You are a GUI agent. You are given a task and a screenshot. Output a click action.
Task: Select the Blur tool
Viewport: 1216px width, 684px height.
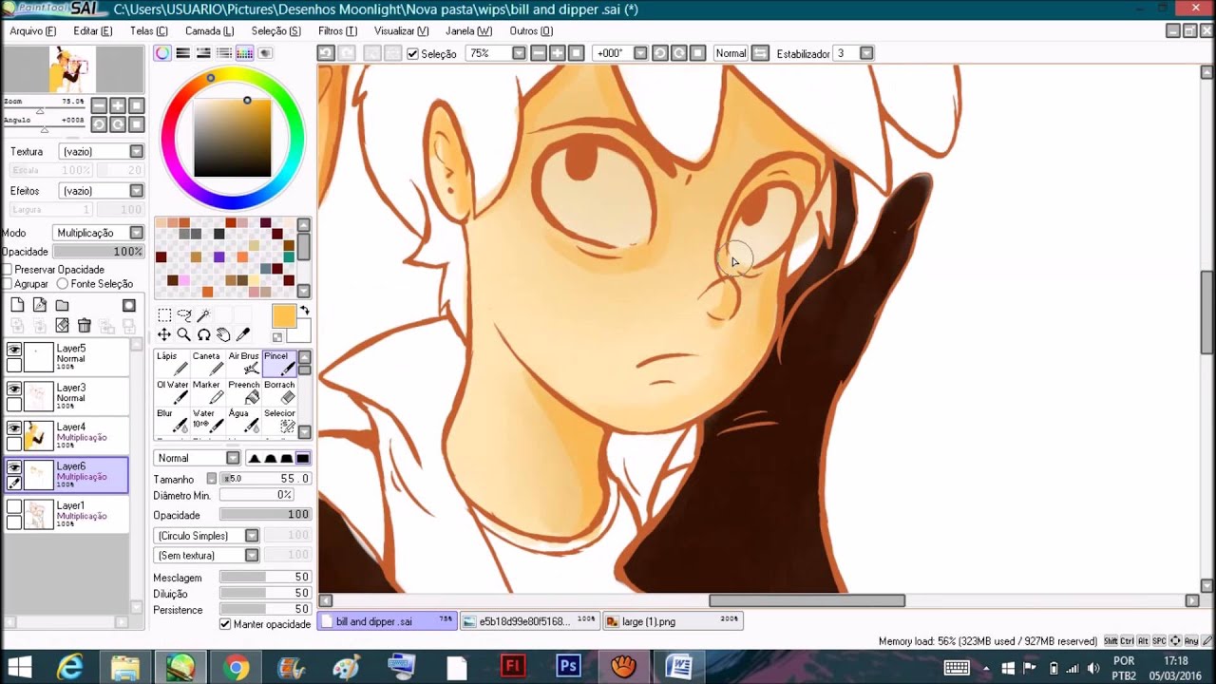pos(171,421)
